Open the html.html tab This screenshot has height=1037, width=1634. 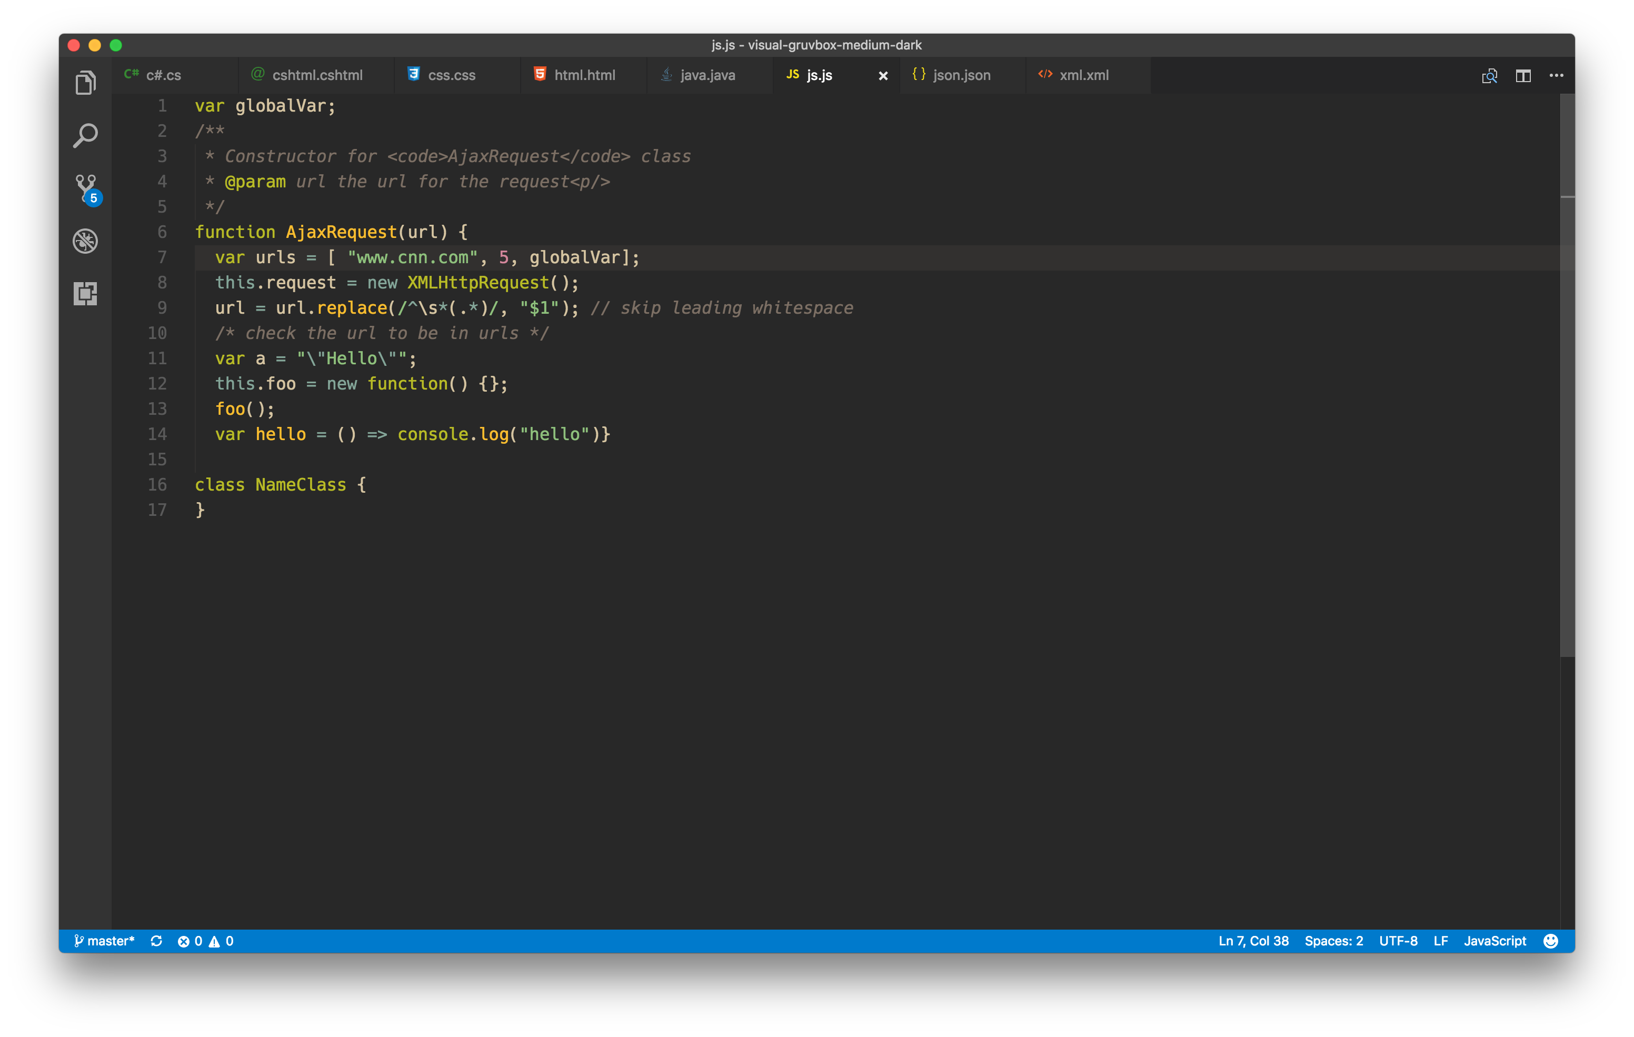(x=584, y=75)
